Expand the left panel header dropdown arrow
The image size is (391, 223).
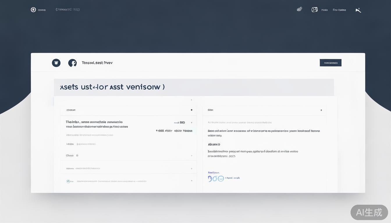point(191,110)
